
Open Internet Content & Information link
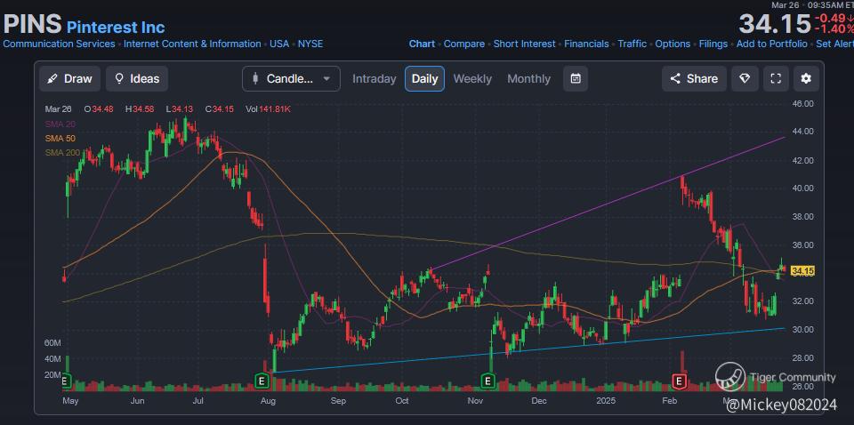coord(192,44)
